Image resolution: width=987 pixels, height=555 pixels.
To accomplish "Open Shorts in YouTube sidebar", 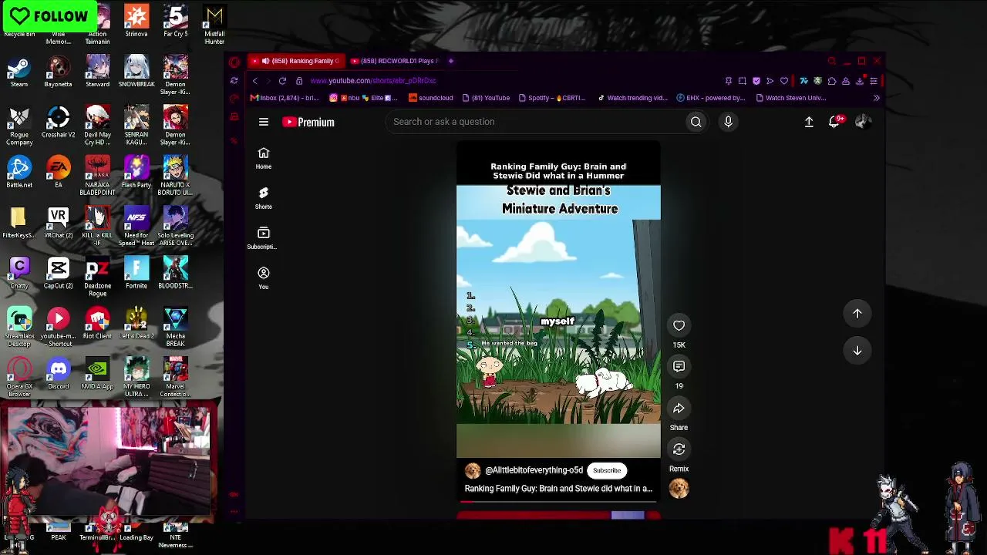I will tap(264, 197).
